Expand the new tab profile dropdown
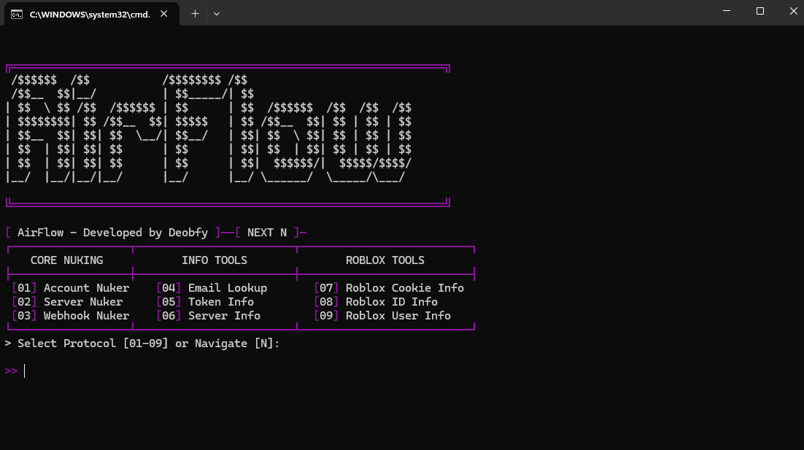 pos(217,14)
